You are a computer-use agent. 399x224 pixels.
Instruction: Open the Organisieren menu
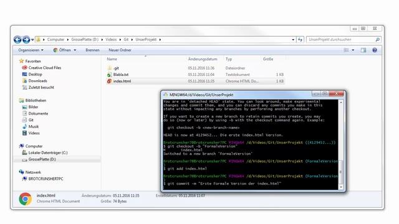point(31,50)
